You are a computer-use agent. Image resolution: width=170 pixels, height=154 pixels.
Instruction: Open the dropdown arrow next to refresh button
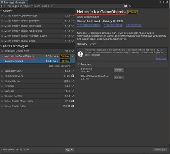(72, 150)
